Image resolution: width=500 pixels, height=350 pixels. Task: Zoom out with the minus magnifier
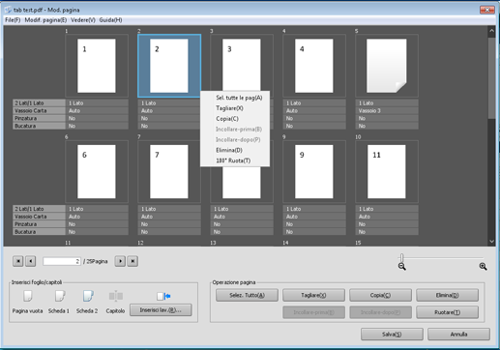pos(401,266)
